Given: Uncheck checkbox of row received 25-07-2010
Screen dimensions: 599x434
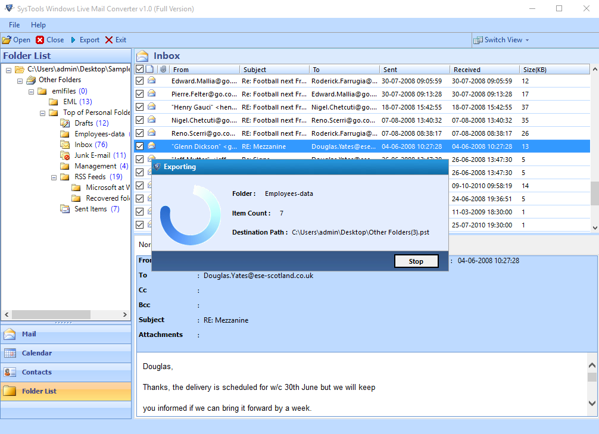Looking at the screenshot, I should (140, 224).
